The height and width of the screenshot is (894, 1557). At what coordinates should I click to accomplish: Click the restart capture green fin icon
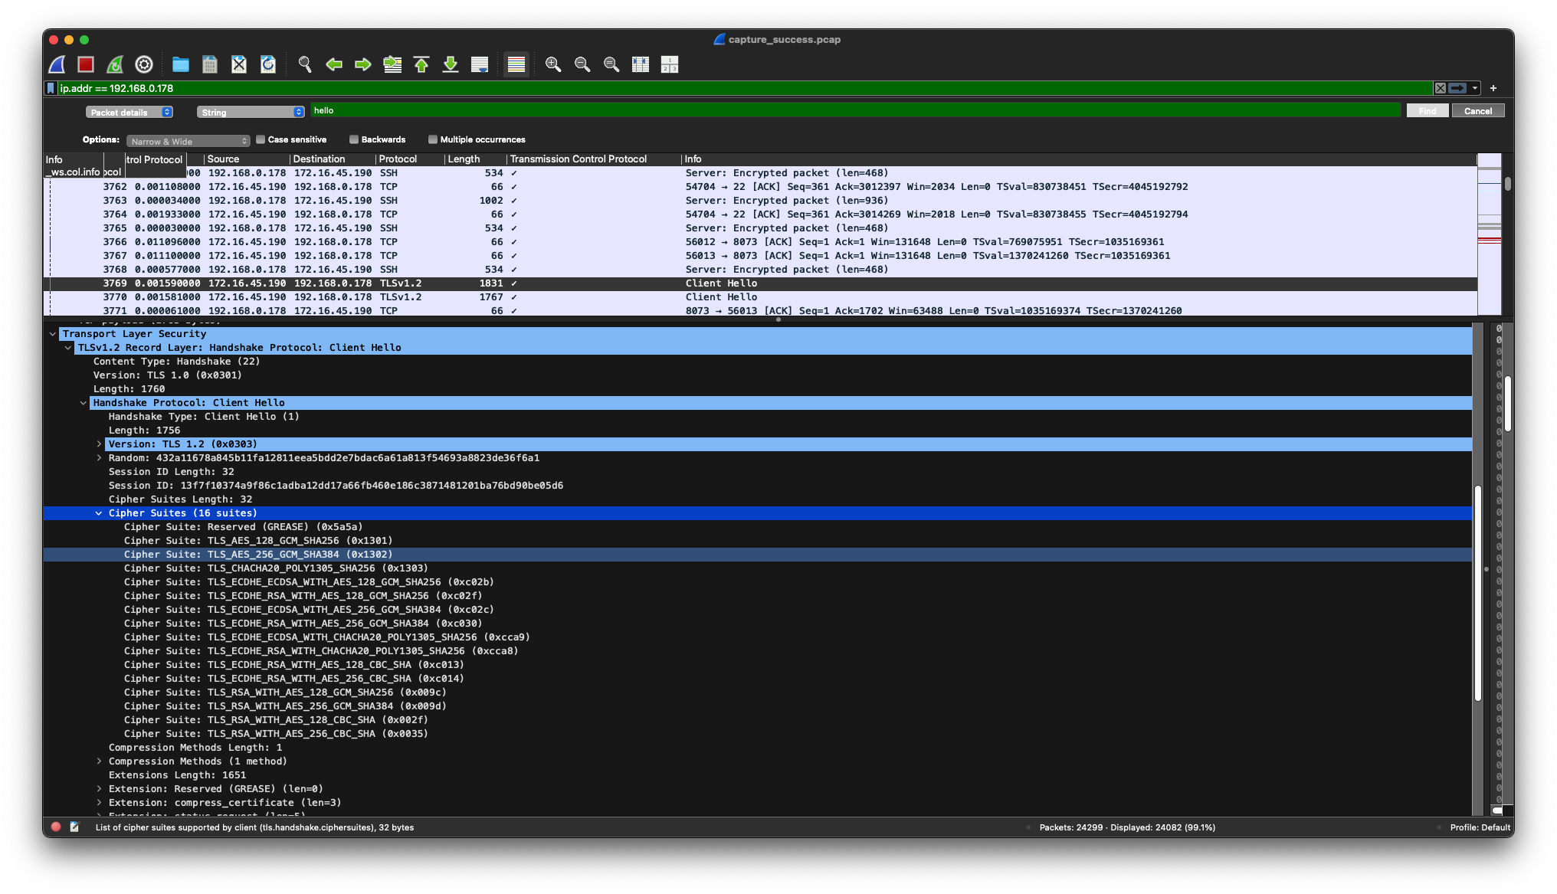(x=115, y=64)
